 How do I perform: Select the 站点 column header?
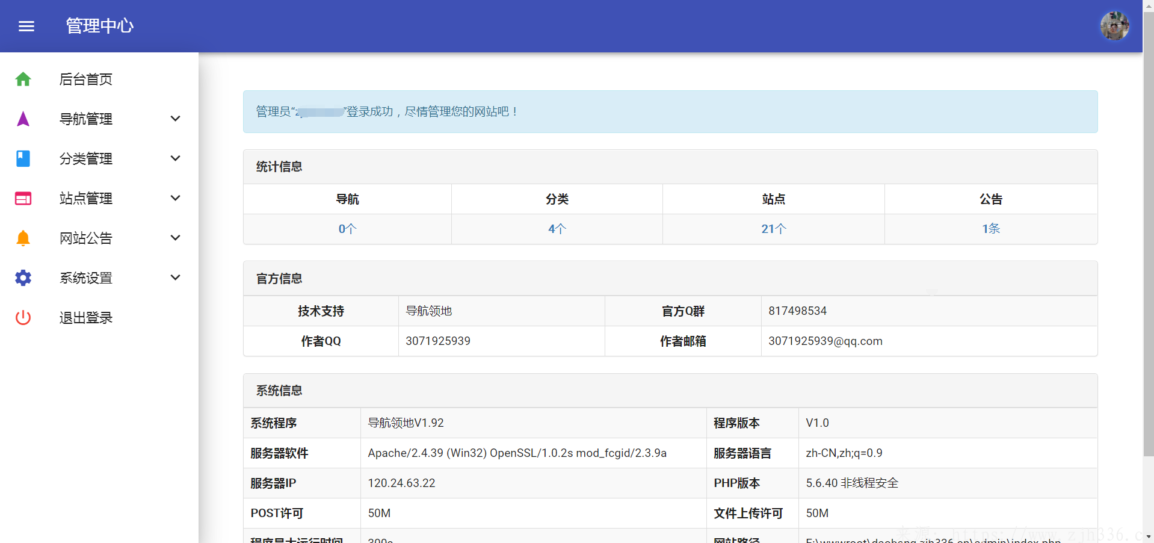click(x=774, y=199)
